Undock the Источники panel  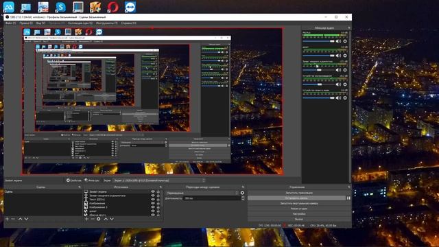click(x=161, y=187)
